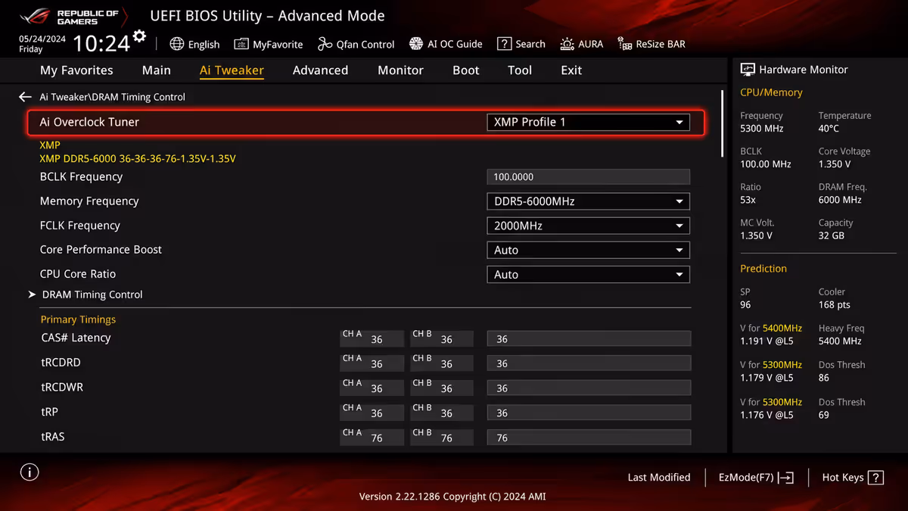Click the date 05/24/2024 Friday

click(42, 44)
